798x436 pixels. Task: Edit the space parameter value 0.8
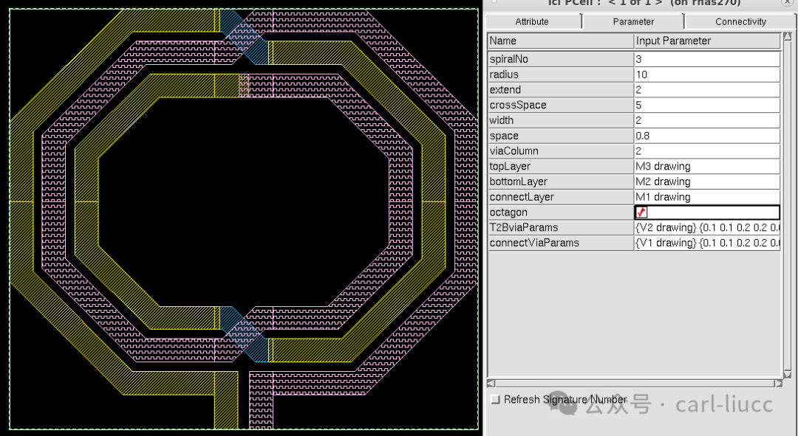coord(707,136)
